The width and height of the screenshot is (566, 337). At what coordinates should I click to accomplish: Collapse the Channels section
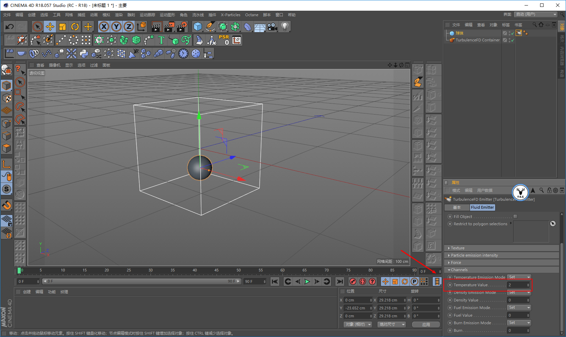501,270
